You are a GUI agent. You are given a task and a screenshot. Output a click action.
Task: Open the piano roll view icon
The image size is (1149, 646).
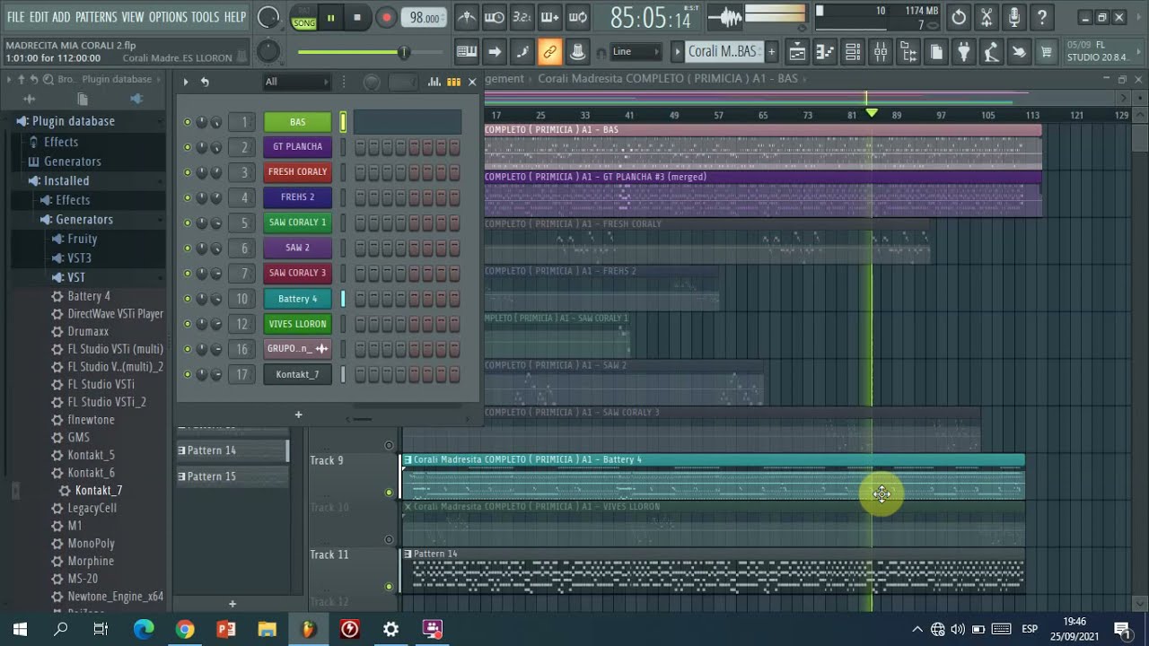coord(825,52)
